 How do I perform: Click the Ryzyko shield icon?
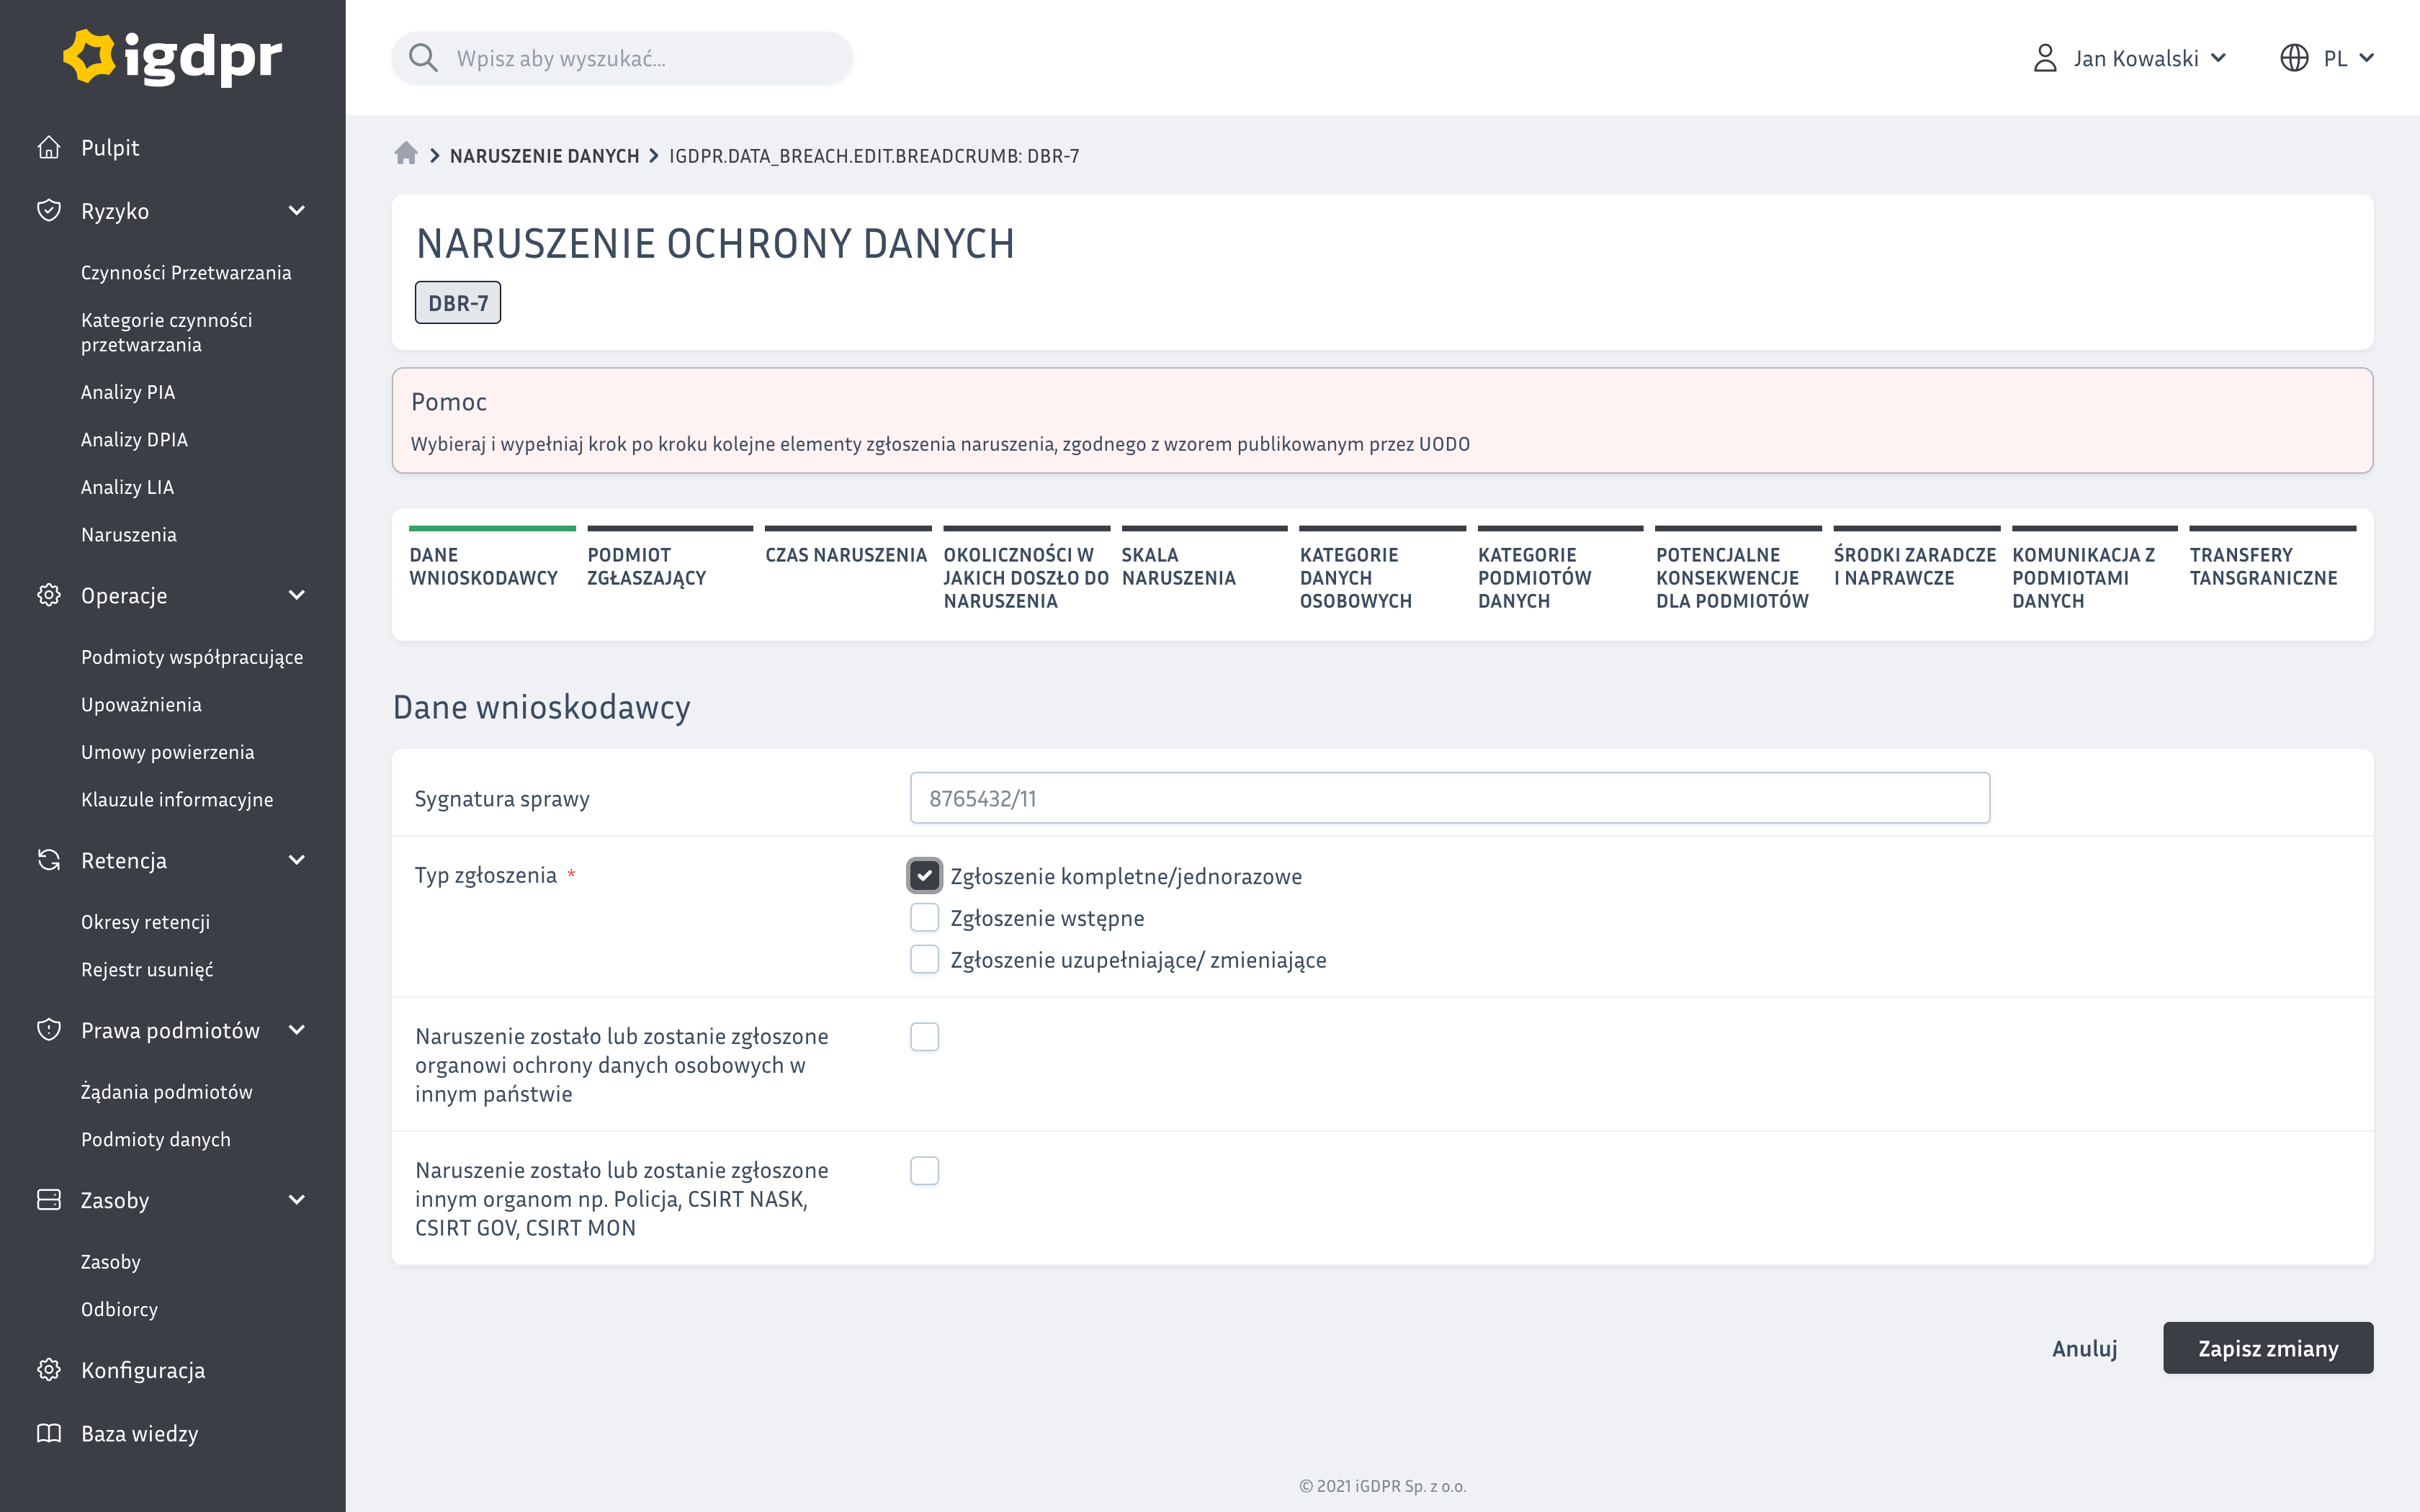(x=49, y=210)
